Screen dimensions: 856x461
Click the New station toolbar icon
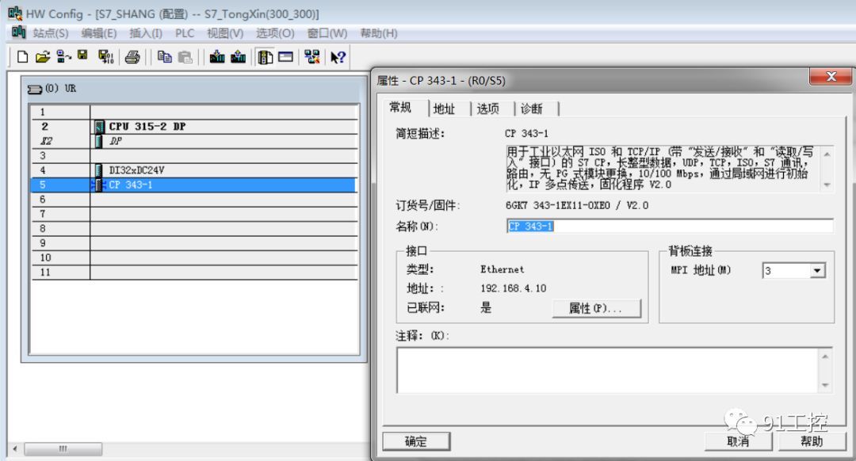pyautogui.click(x=22, y=57)
